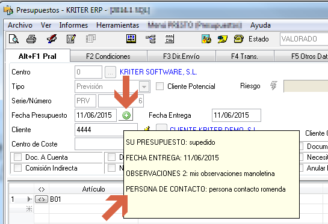Viewport: 328px width, 224px height.
Task: Click the edit note pencil icon
Action: (x=71, y=39)
